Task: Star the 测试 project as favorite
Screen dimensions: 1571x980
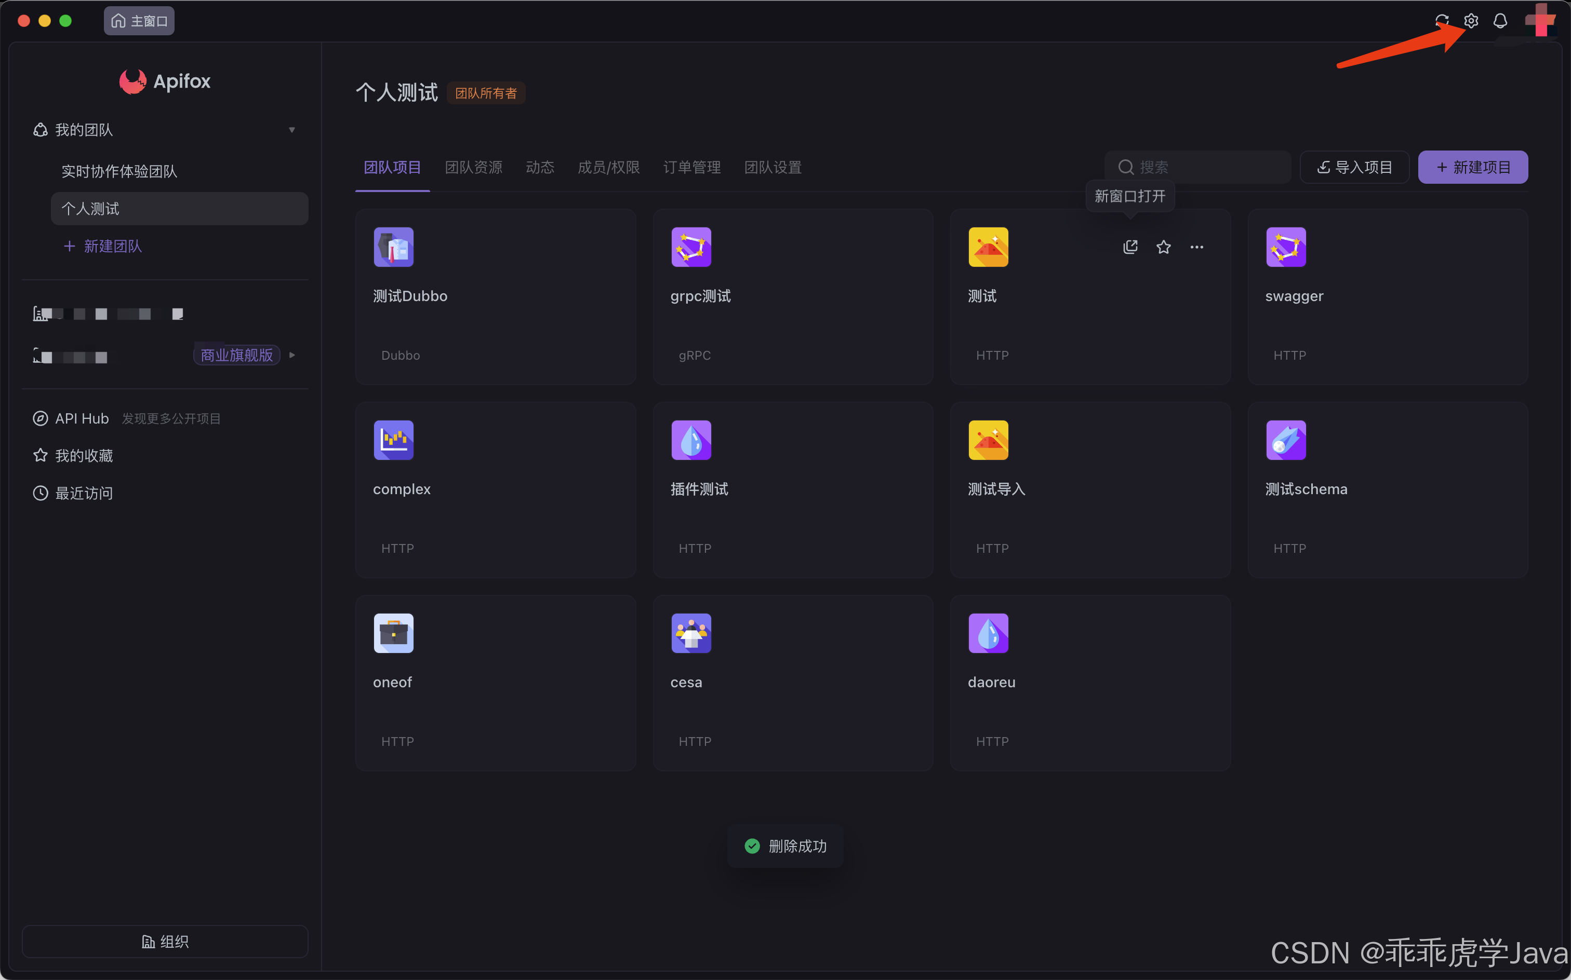Action: click(x=1163, y=247)
